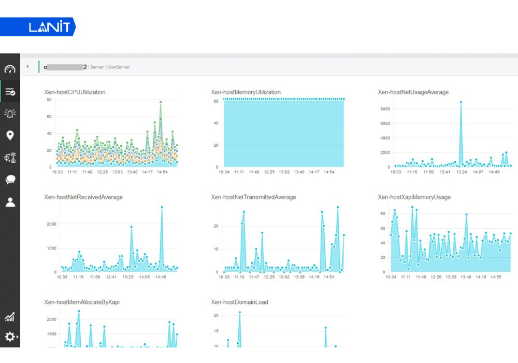Click the Server breadcrumb link
The height and width of the screenshot is (363, 518).
97,67
